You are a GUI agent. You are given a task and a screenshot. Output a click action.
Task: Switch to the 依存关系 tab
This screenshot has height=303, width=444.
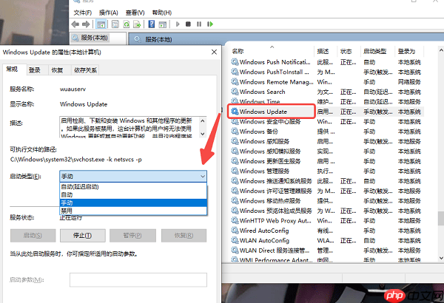click(85, 70)
